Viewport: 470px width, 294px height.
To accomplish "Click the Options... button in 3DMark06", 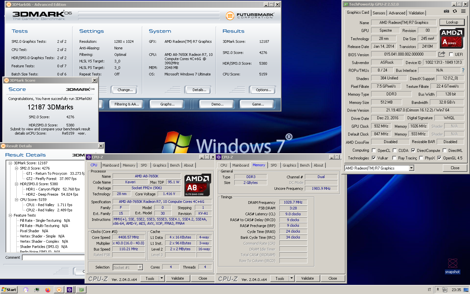I will 263,90.
